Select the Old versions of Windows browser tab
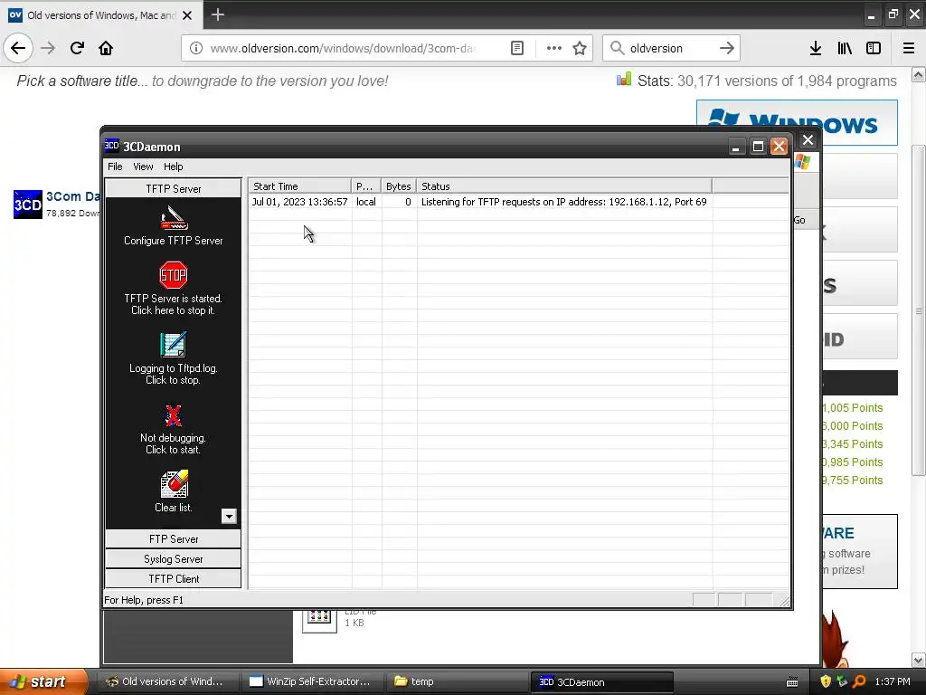Image resolution: width=926 pixels, height=695 pixels. (101, 15)
